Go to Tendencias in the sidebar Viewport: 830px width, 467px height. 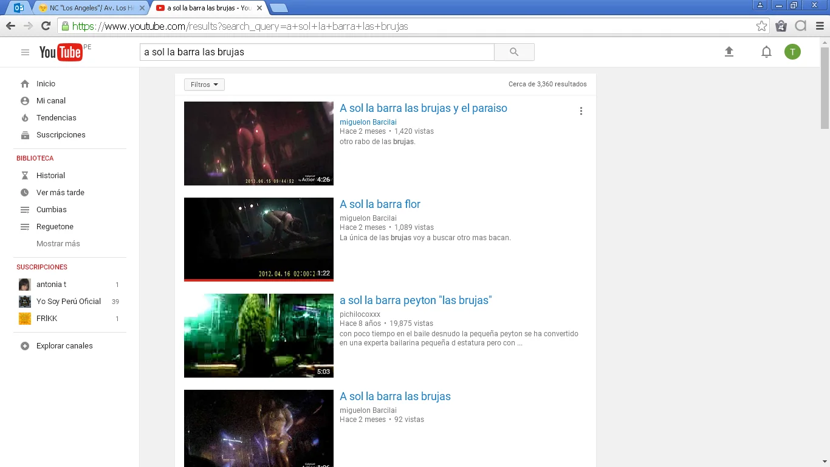[x=57, y=118]
